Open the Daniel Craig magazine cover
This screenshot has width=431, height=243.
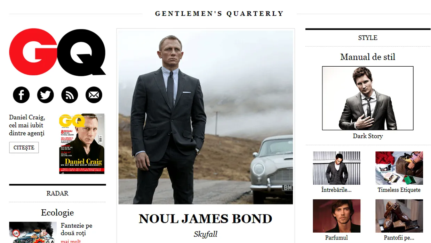[82, 144]
